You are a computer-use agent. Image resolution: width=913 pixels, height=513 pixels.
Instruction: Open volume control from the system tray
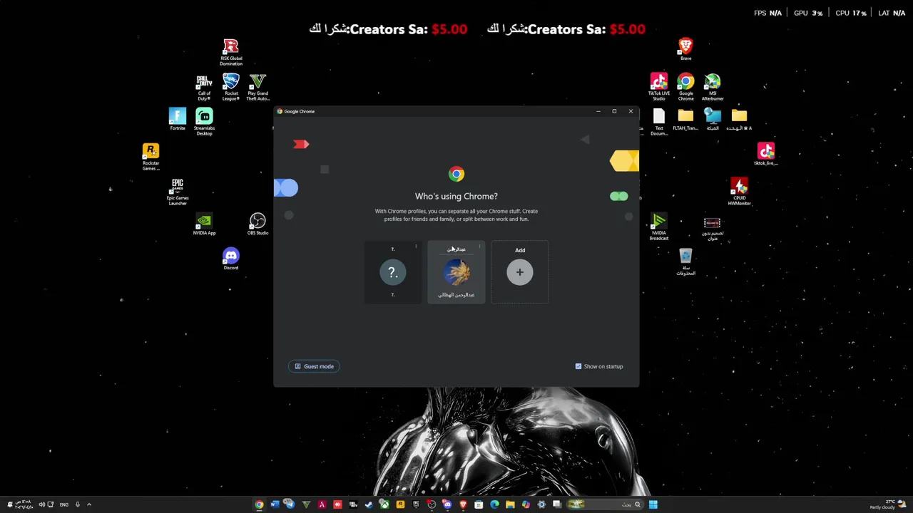(x=42, y=504)
